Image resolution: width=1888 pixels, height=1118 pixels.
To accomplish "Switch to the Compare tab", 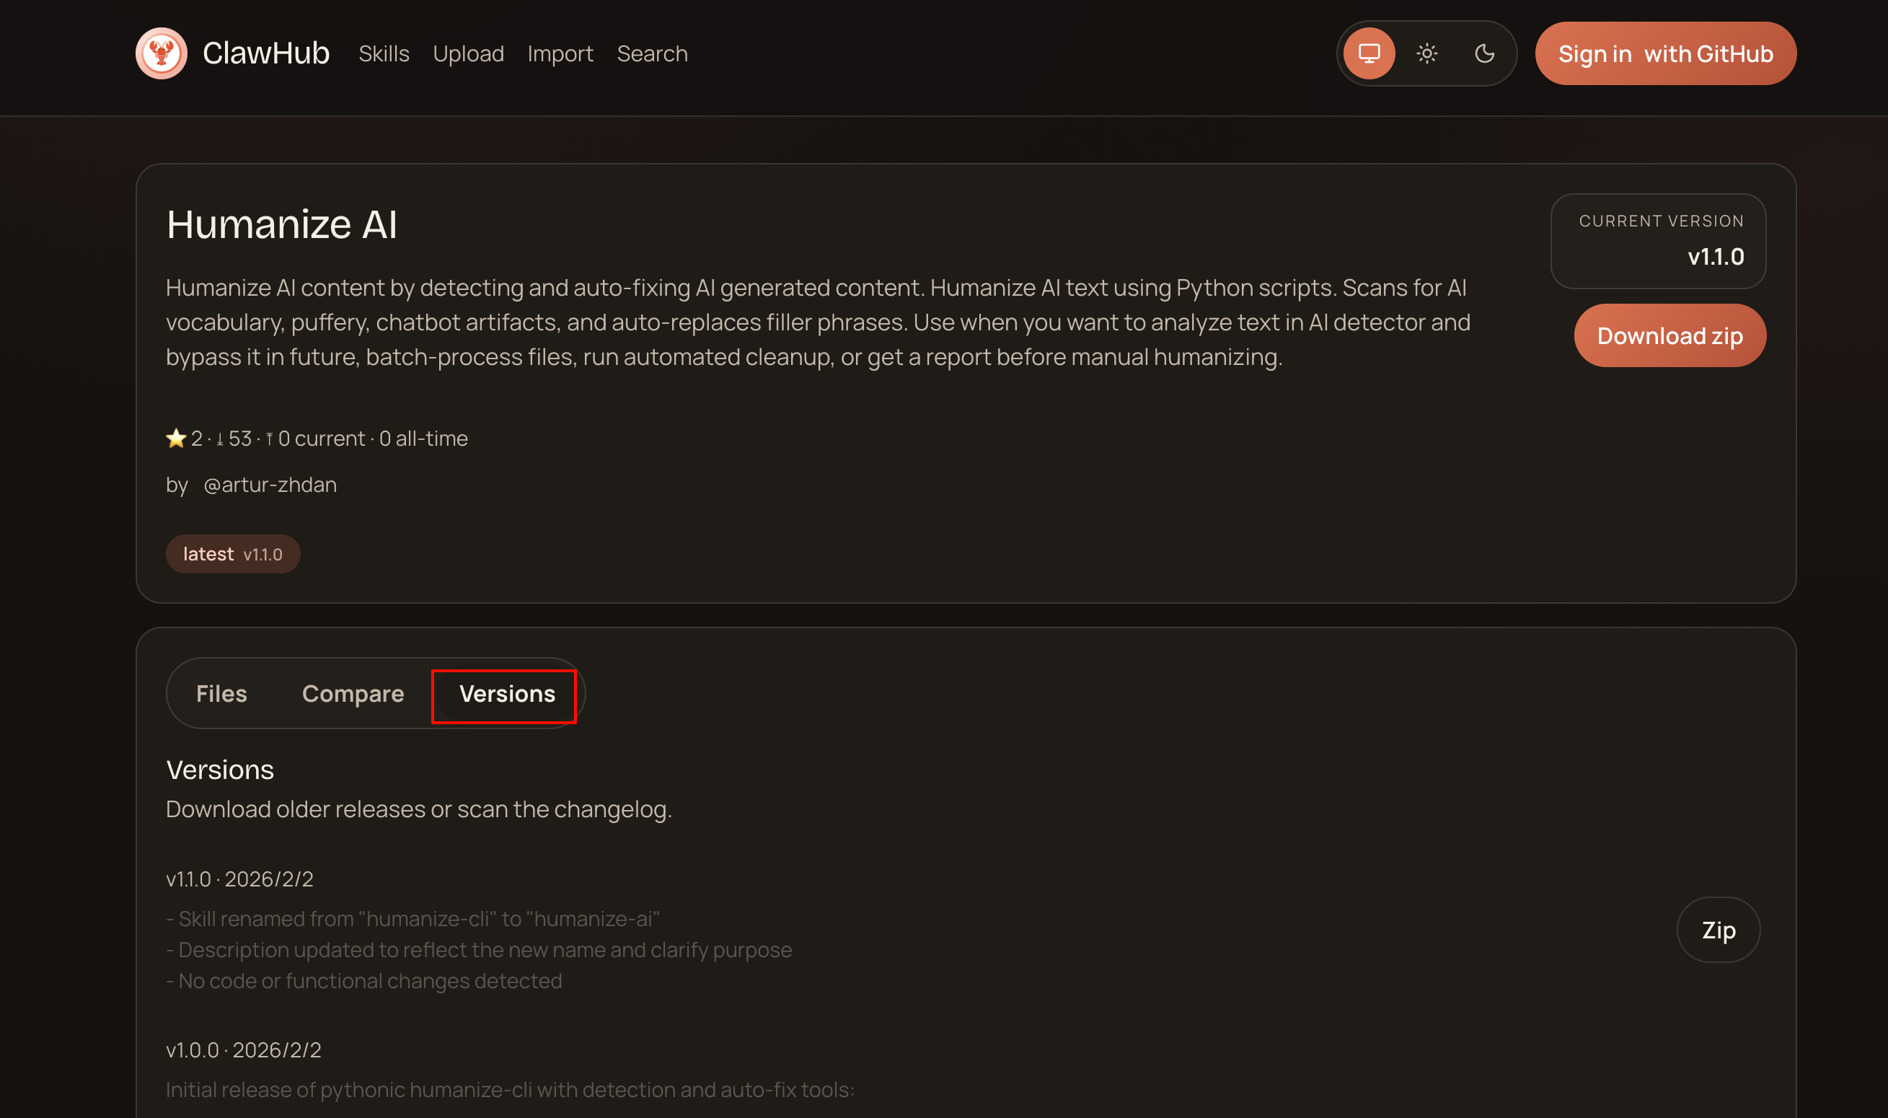I will pyautogui.click(x=353, y=693).
